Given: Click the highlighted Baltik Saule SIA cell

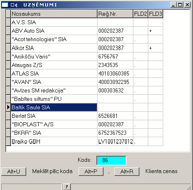Looking at the screenshot, I should point(54,107).
